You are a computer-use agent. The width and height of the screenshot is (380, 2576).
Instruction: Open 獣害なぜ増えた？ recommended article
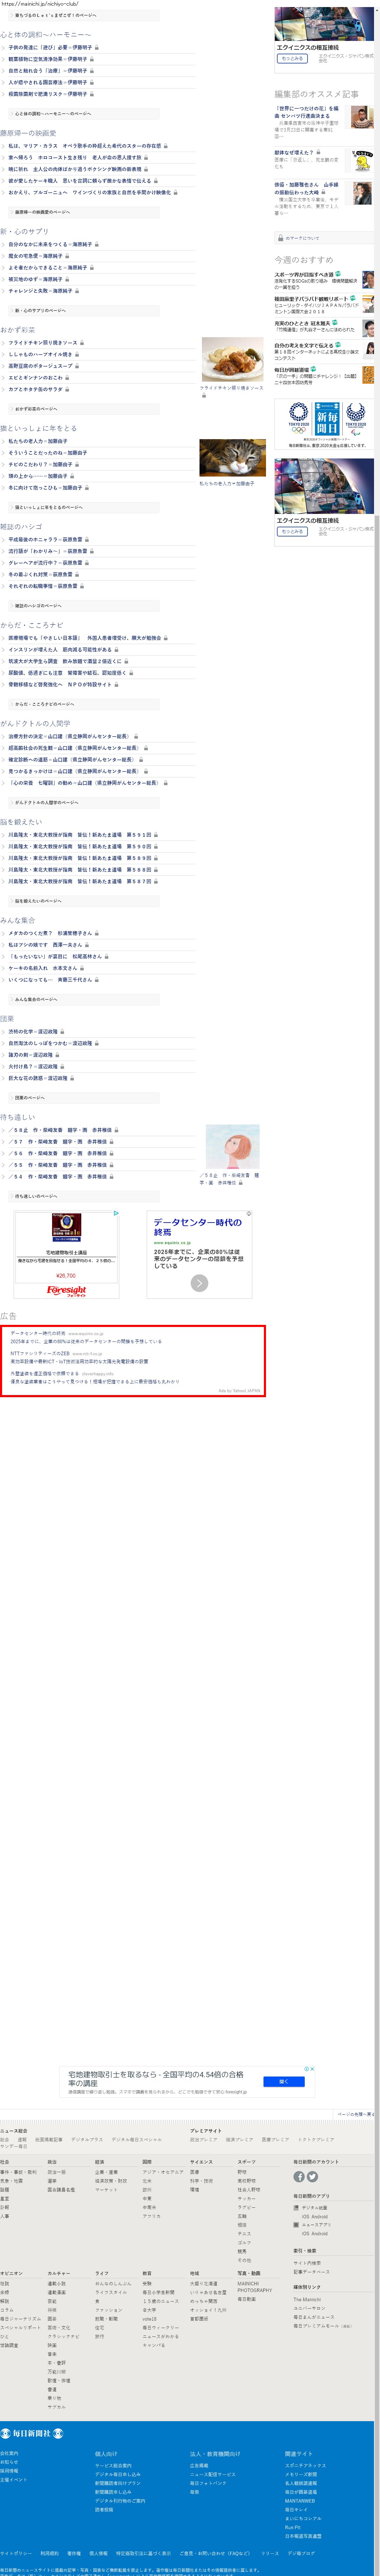pos(293,153)
